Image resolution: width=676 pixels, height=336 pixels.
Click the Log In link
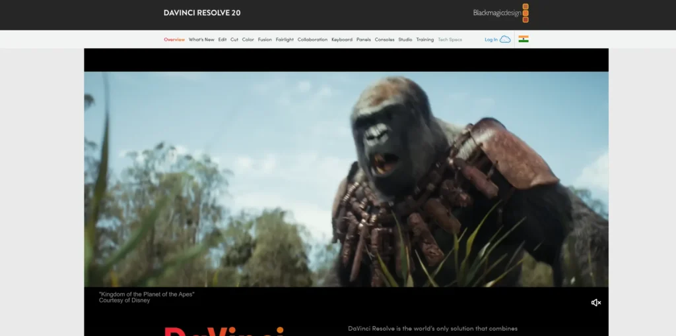point(491,40)
